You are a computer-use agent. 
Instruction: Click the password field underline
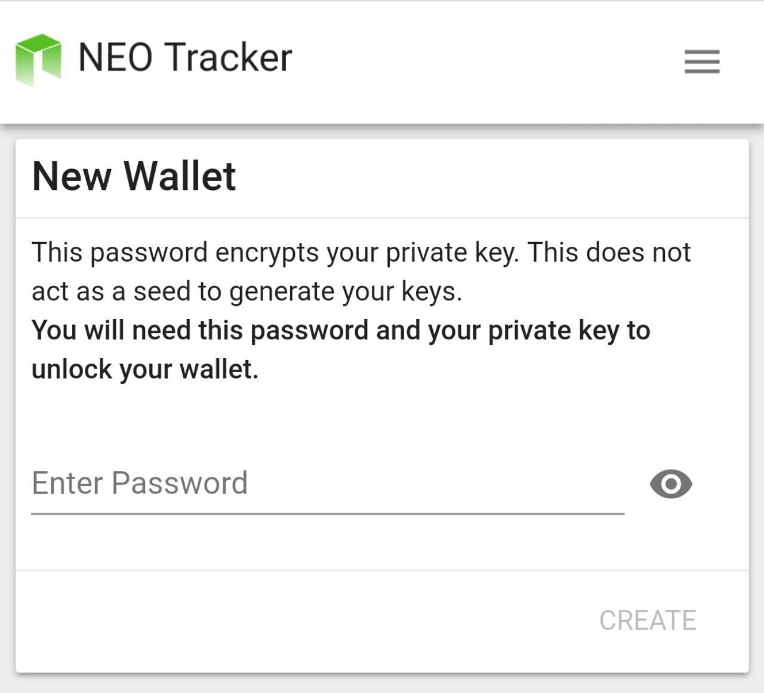tap(328, 513)
